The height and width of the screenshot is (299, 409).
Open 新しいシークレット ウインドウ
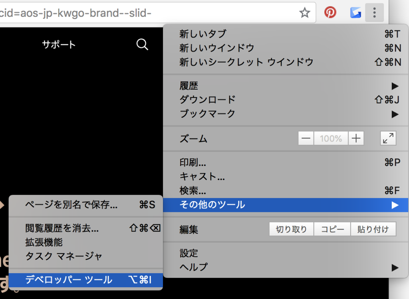(286, 62)
